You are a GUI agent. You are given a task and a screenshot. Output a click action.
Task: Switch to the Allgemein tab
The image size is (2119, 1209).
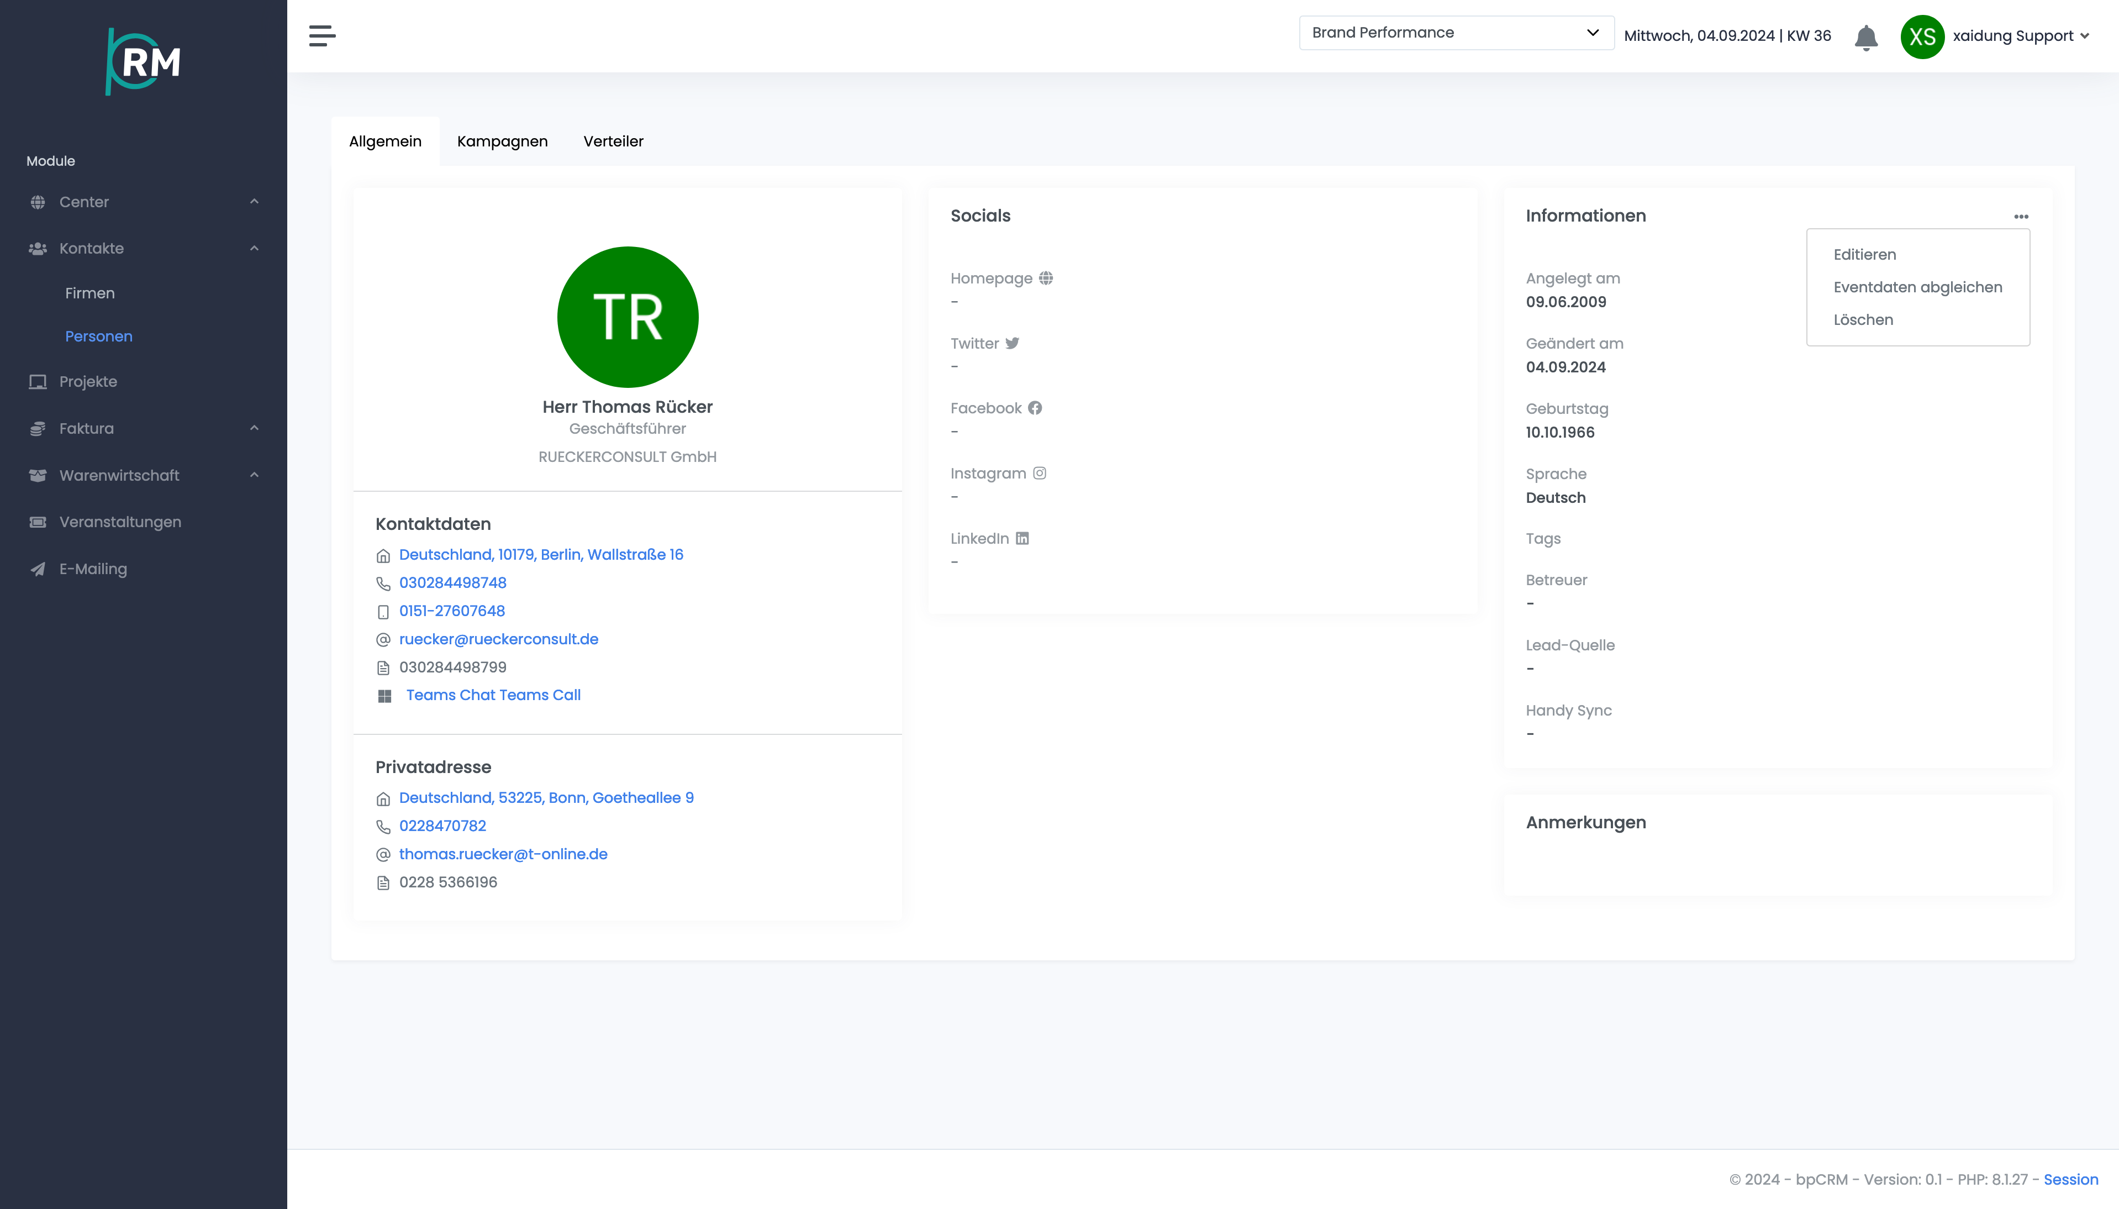coord(385,141)
